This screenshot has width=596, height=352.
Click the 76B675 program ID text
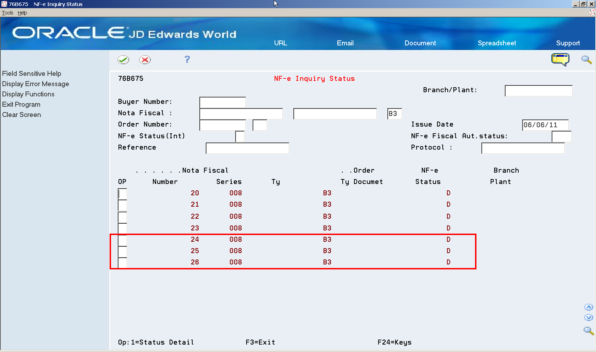(x=131, y=78)
